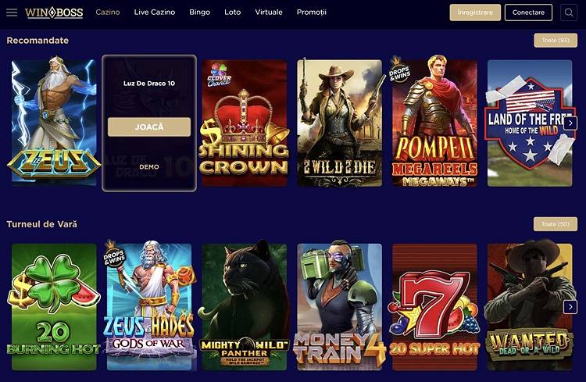
Task: Open the Cazino tab
Action: (108, 12)
